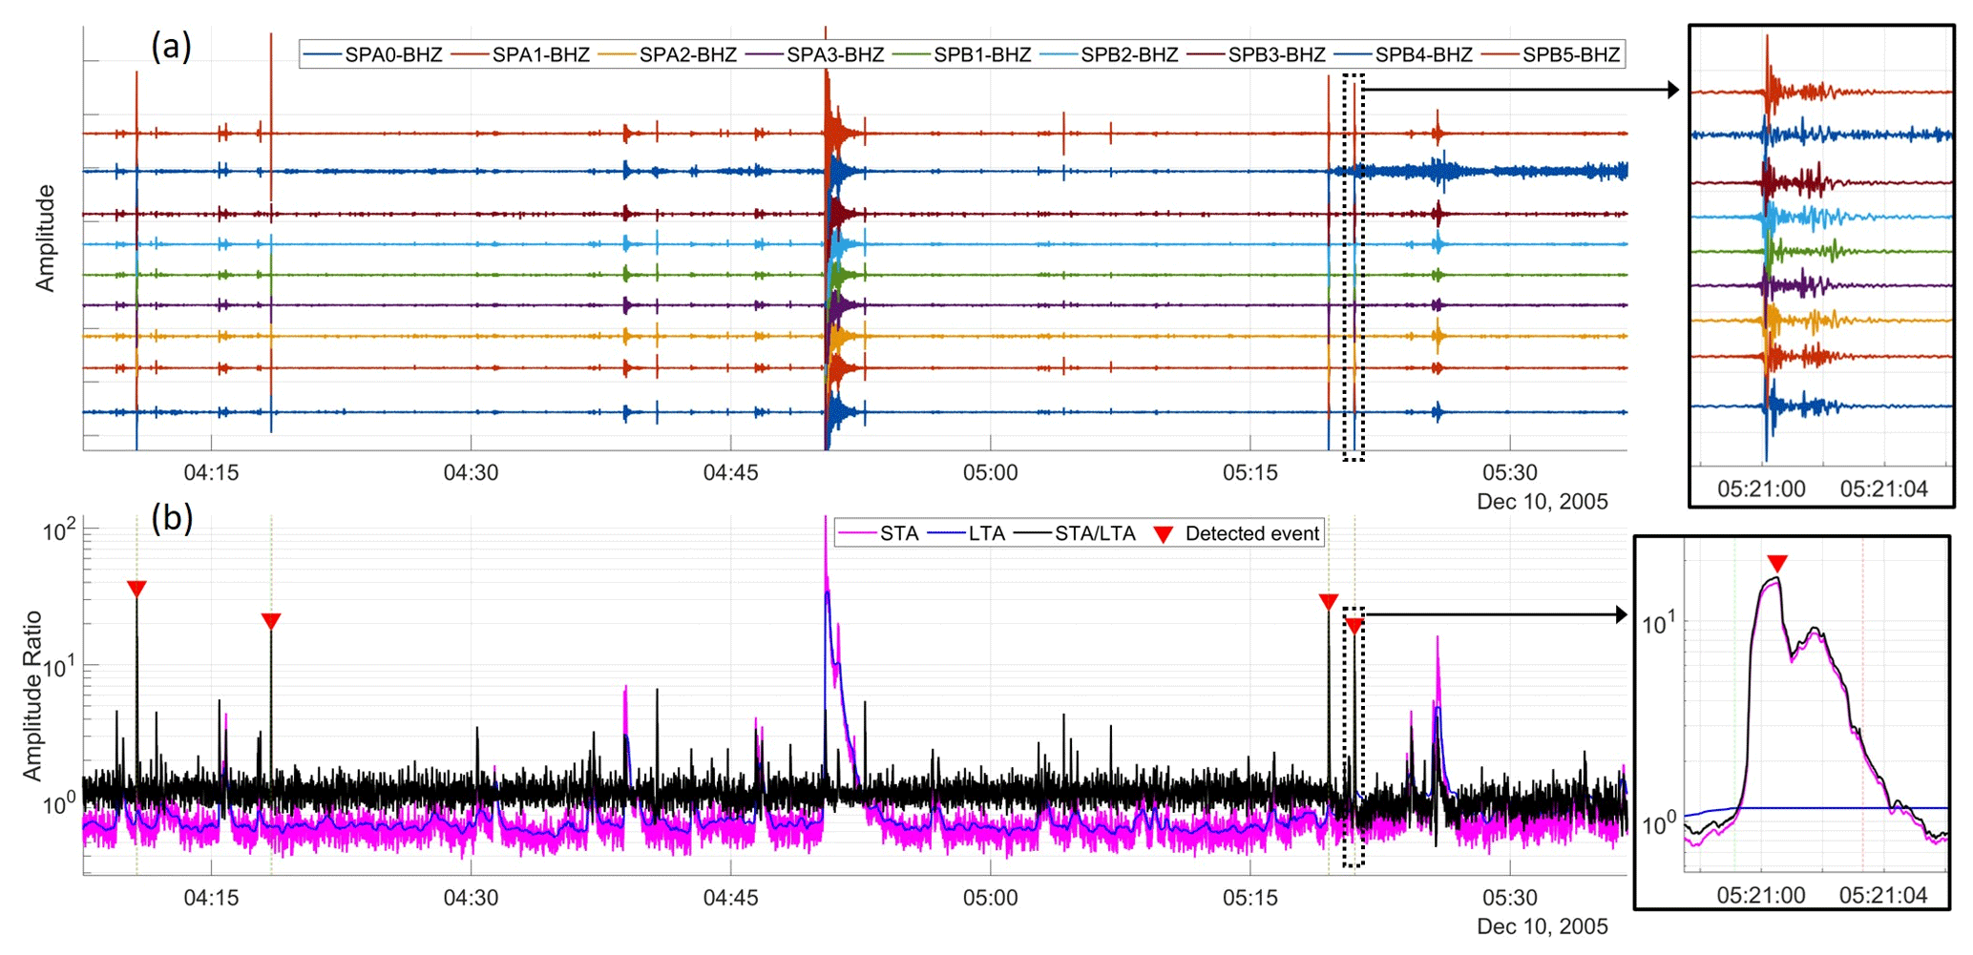Click the arrowhead pointing to the lower inset
The image size is (1973, 955).
[1621, 615]
